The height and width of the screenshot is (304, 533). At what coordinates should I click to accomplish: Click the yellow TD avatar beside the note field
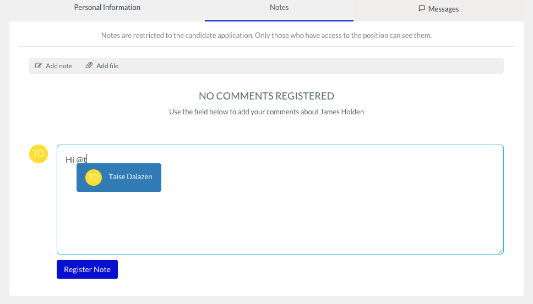click(39, 154)
